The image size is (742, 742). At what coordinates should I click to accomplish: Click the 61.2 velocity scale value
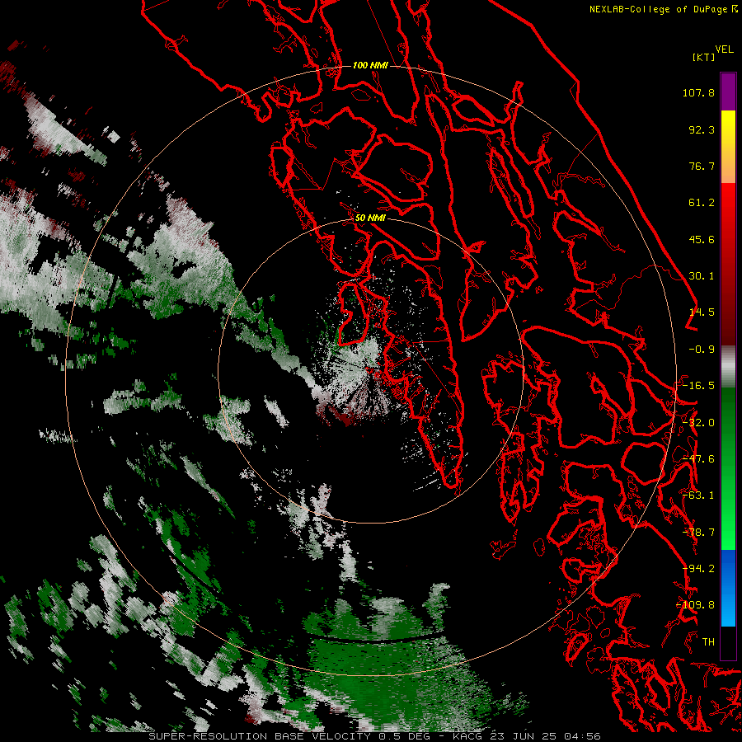coord(702,203)
